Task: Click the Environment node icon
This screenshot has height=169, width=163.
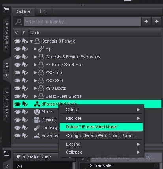Action: click(37, 136)
